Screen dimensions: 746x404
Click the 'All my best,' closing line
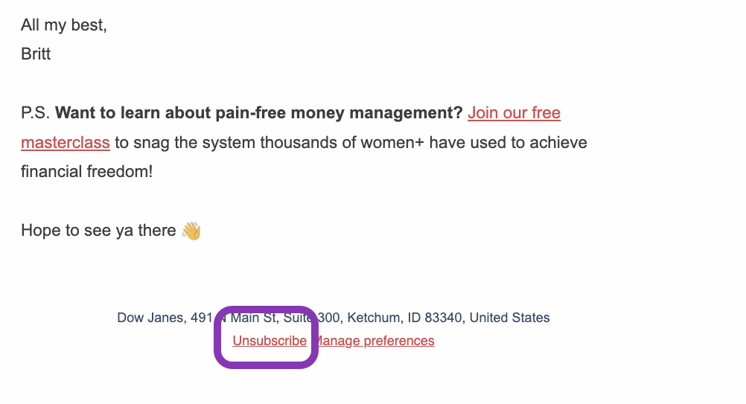point(64,25)
